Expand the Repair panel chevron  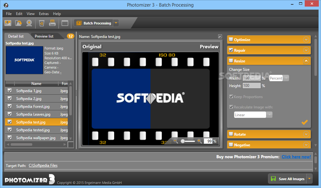click(306, 50)
